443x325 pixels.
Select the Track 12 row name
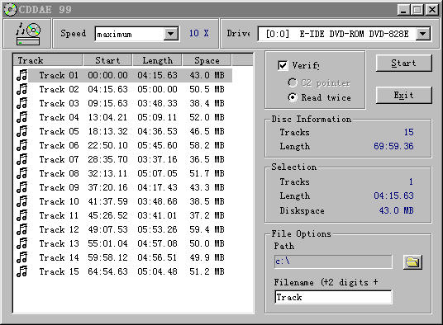point(59,229)
